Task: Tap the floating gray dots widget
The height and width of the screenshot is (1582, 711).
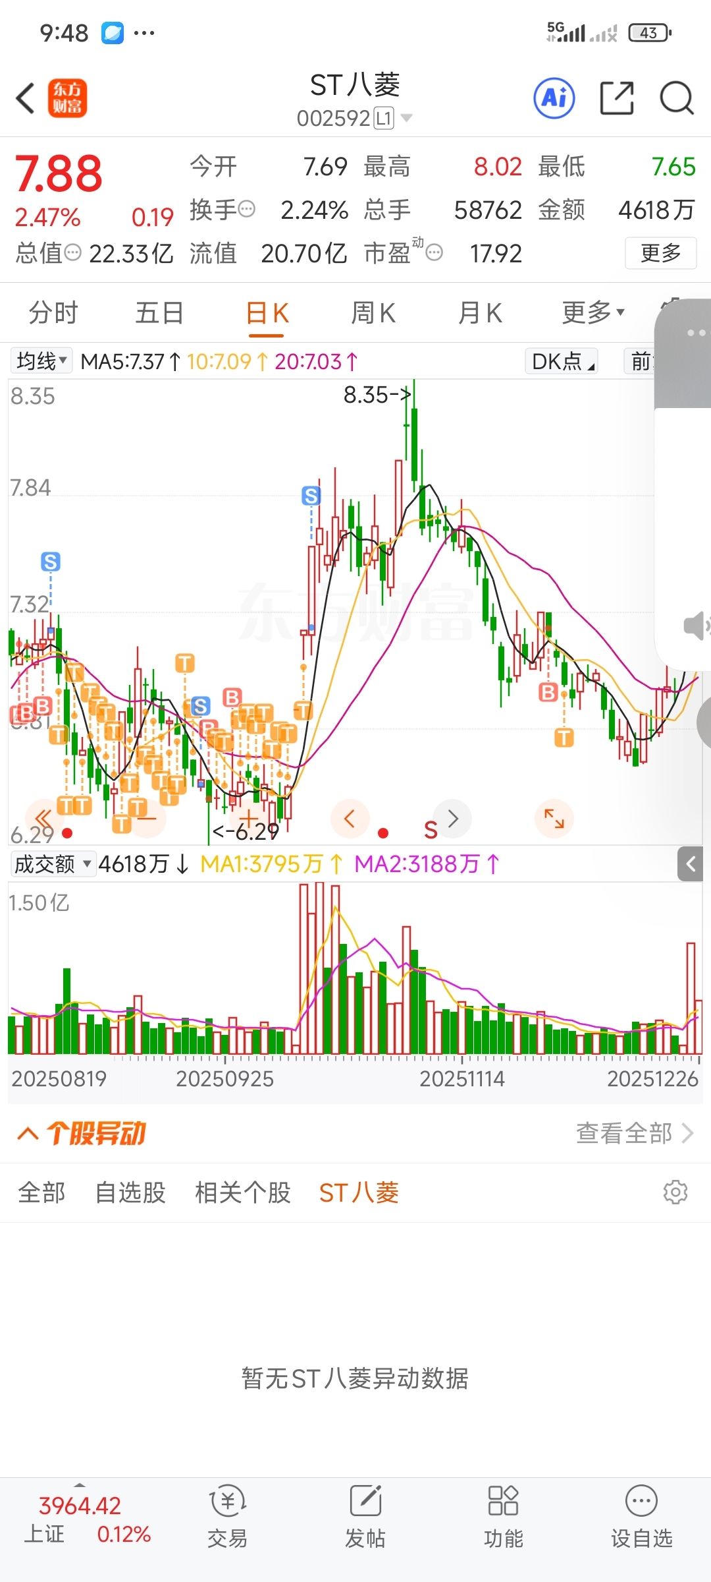Action: [696, 333]
